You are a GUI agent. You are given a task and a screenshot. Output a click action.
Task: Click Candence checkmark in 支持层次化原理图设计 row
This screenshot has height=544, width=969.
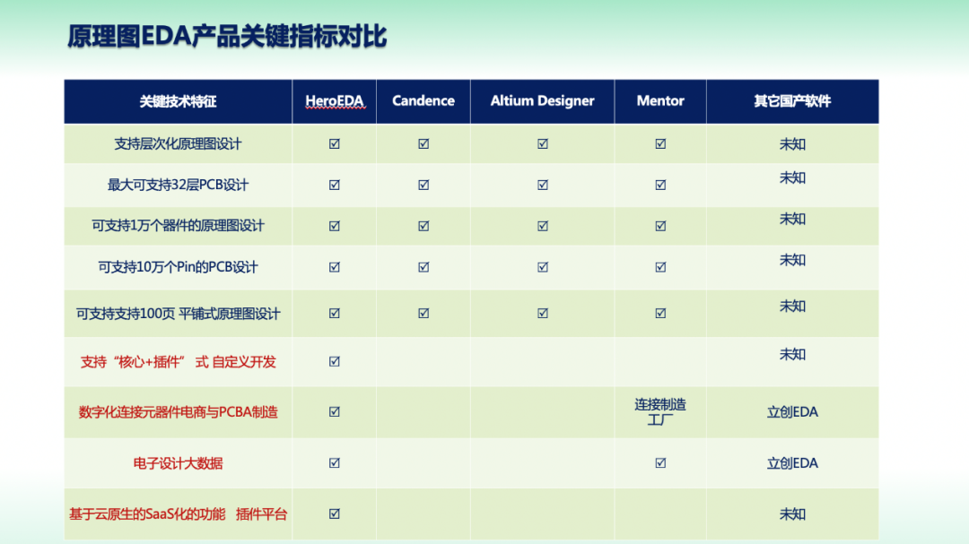pyautogui.click(x=423, y=144)
